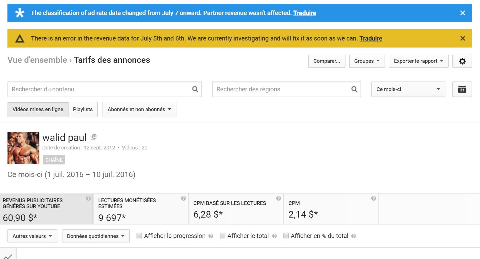Click Date de création : 12 sept. 2012 text
480x259 pixels.
click(x=79, y=148)
